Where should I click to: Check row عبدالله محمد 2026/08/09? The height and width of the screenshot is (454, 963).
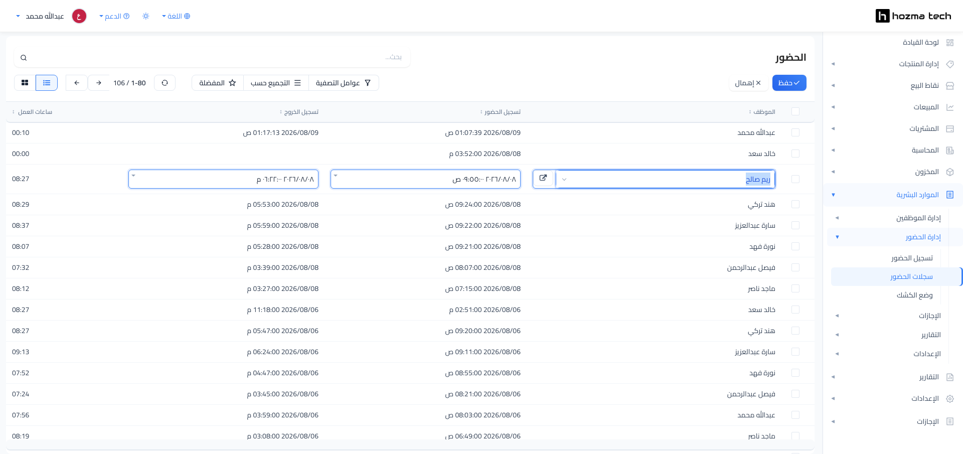795,133
